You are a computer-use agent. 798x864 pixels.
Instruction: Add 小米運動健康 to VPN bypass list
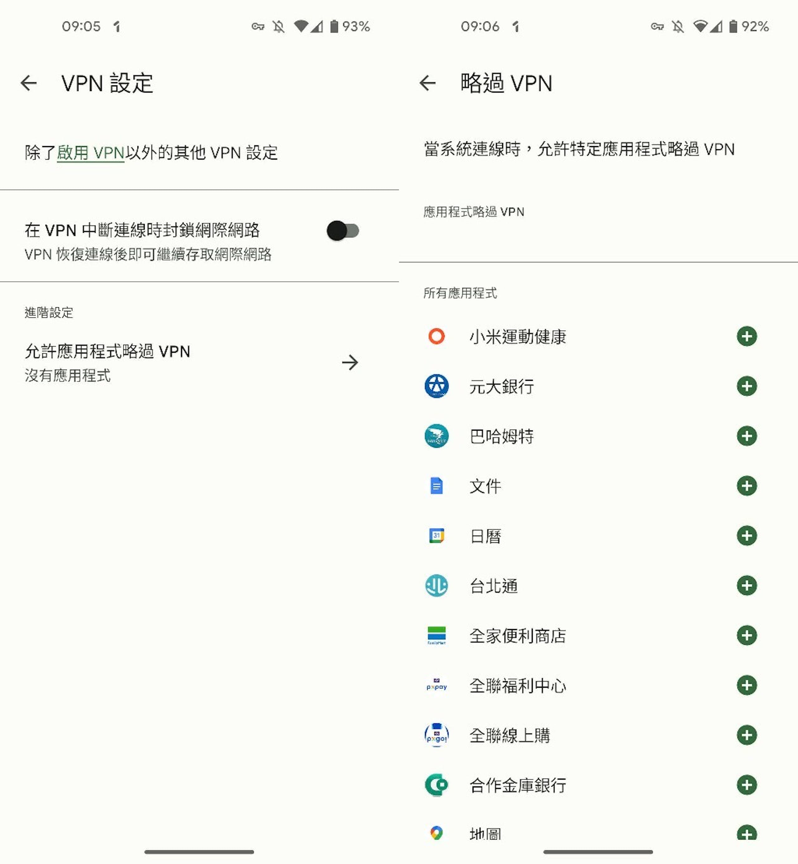click(x=747, y=336)
